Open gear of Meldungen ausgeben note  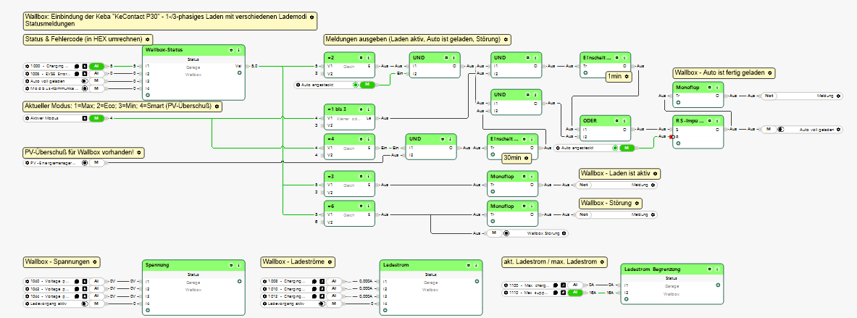(x=506, y=39)
